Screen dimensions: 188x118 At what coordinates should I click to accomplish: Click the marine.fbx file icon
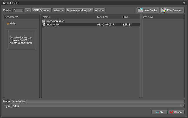(x=44, y=25)
